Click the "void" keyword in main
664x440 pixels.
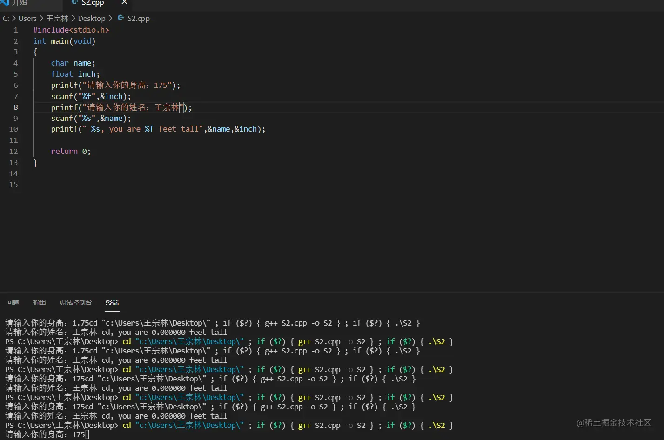(82, 41)
